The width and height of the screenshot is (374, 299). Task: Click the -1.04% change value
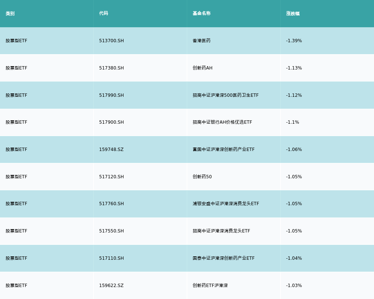coord(294,258)
